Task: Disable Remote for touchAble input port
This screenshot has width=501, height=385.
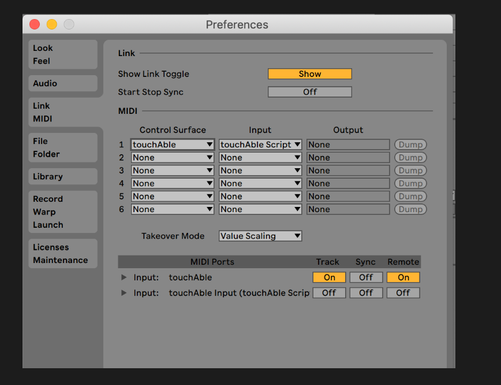Action: click(403, 277)
